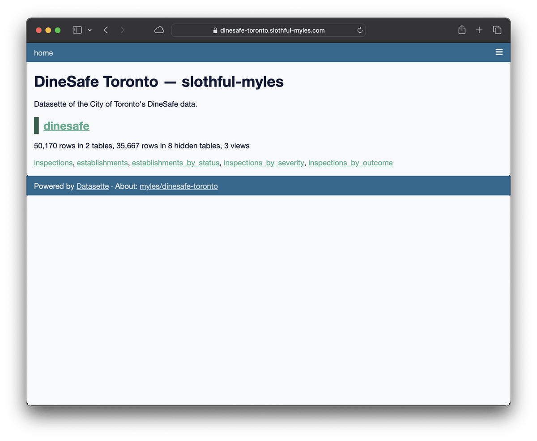Select the home breadcrumb in the navigation bar

click(x=43, y=52)
